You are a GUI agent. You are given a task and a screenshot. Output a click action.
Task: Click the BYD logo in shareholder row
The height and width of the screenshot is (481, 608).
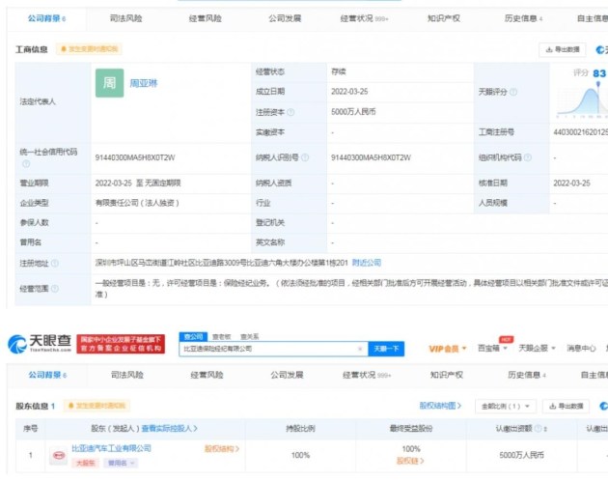point(59,455)
